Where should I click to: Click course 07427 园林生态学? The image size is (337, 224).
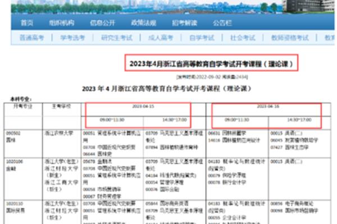pyautogui.click(x=289, y=147)
